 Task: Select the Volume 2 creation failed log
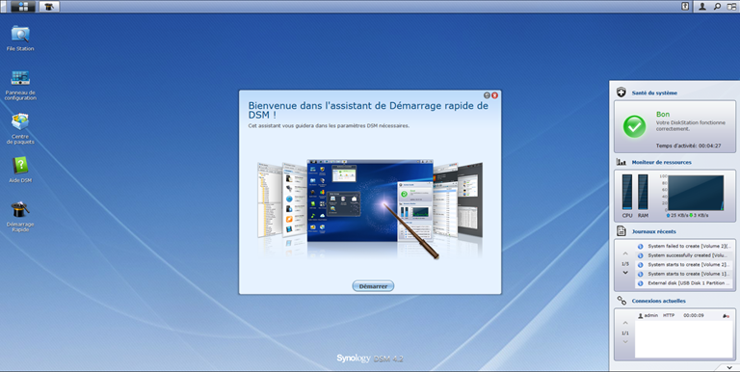click(x=684, y=246)
